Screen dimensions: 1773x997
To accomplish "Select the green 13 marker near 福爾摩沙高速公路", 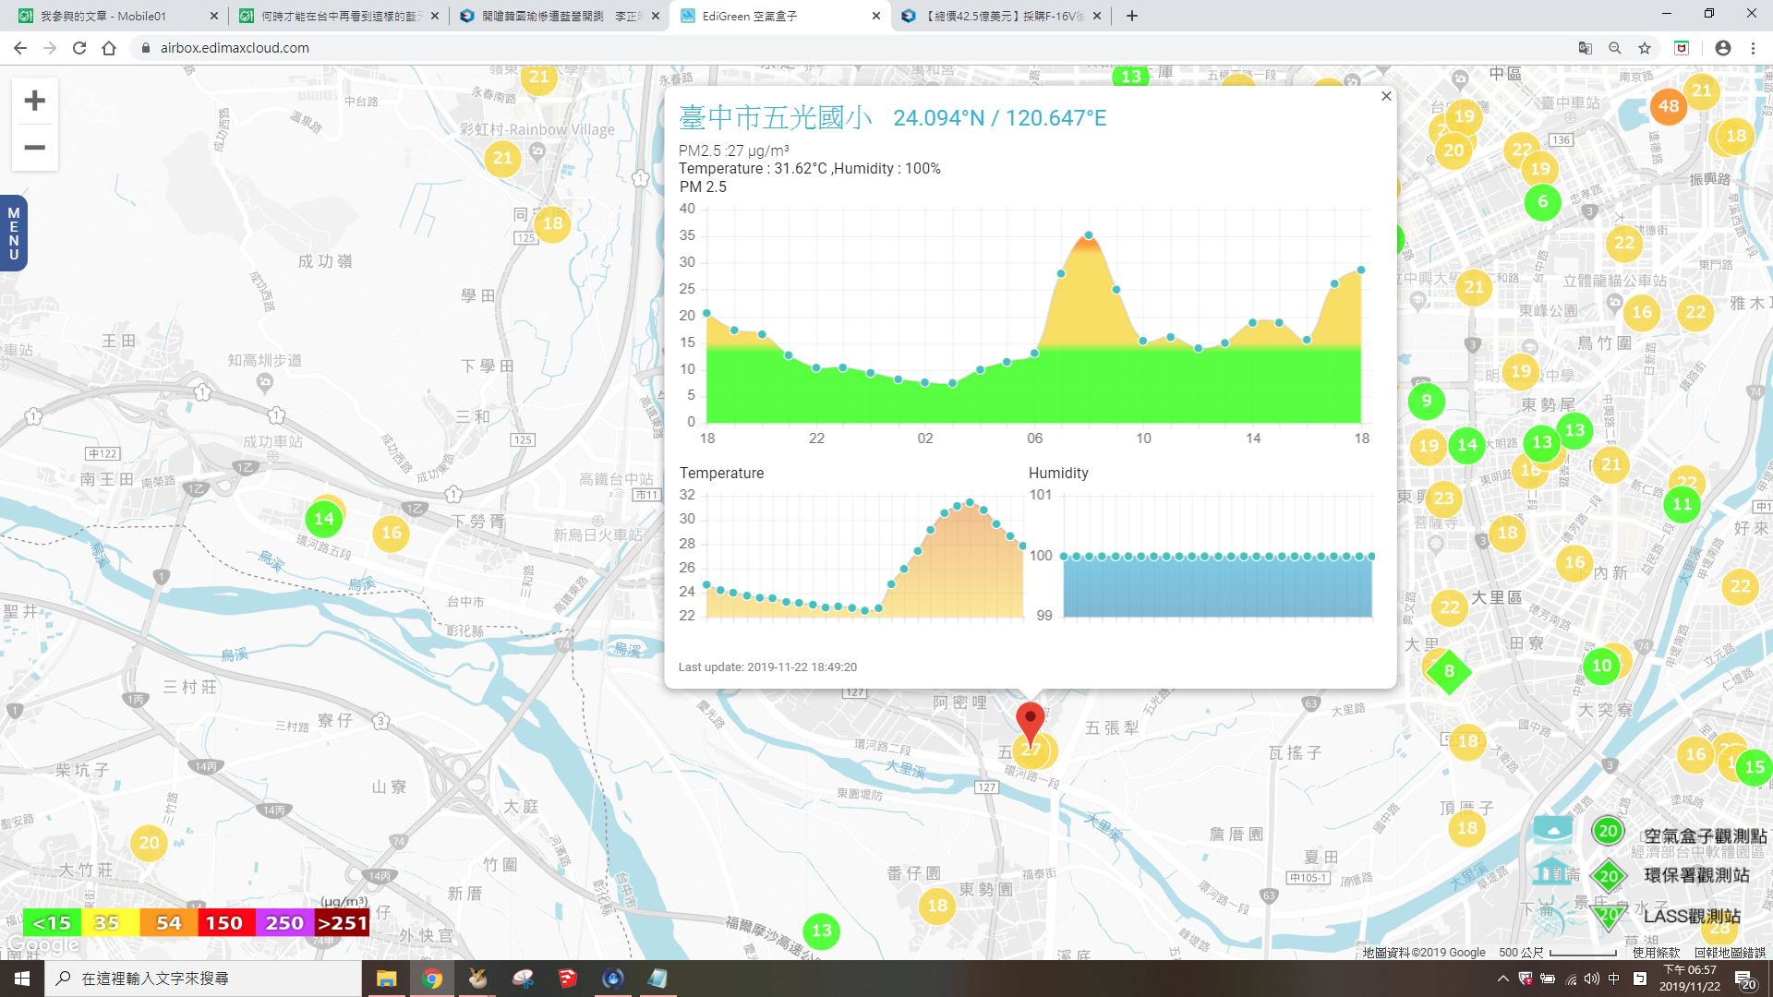I will click(x=821, y=931).
